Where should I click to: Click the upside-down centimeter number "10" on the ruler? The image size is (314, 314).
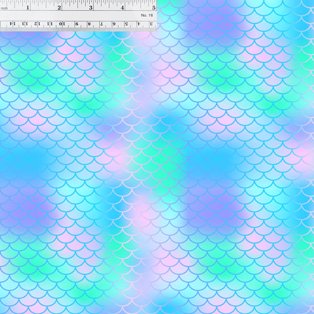[62, 24]
